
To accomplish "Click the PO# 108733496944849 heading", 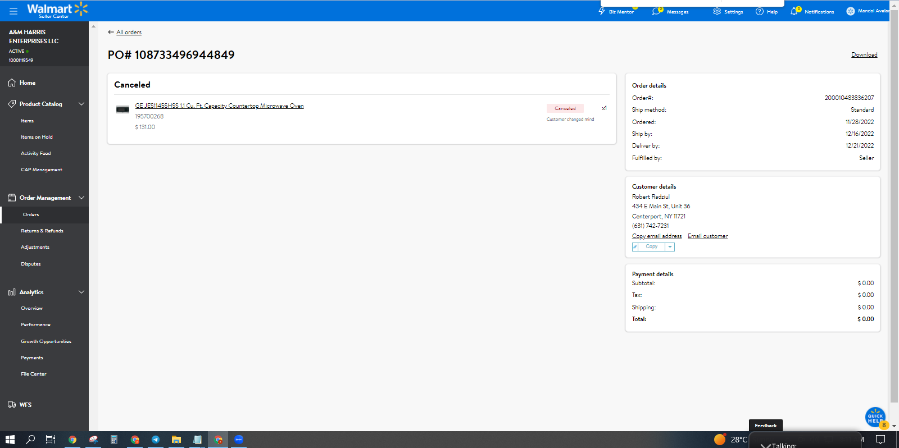I will pos(171,55).
